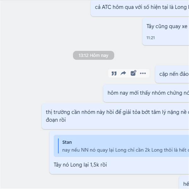Click the blue vertical bar of the quoted message
The height and width of the screenshot is (189, 189).
58,146
